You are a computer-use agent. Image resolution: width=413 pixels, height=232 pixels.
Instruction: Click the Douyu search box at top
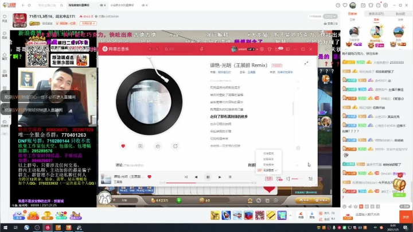point(50,5)
